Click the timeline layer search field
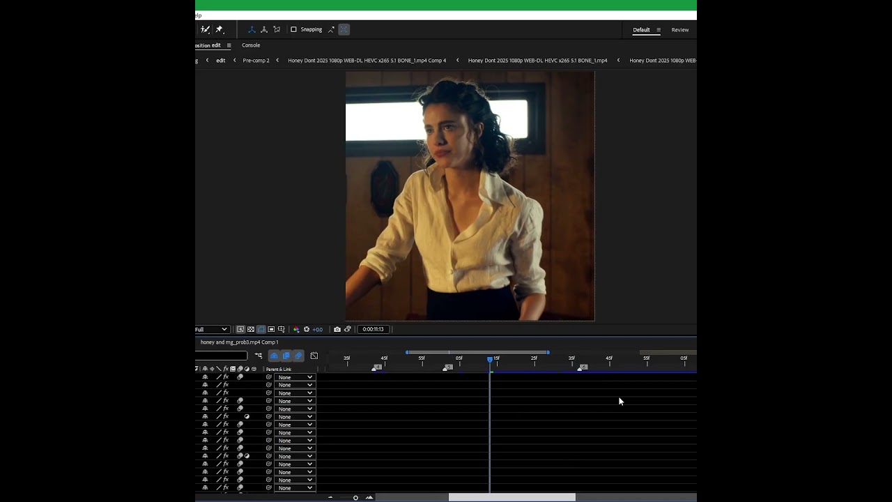This screenshot has height=502, width=892. pyautogui.click(x=221, y=356)
